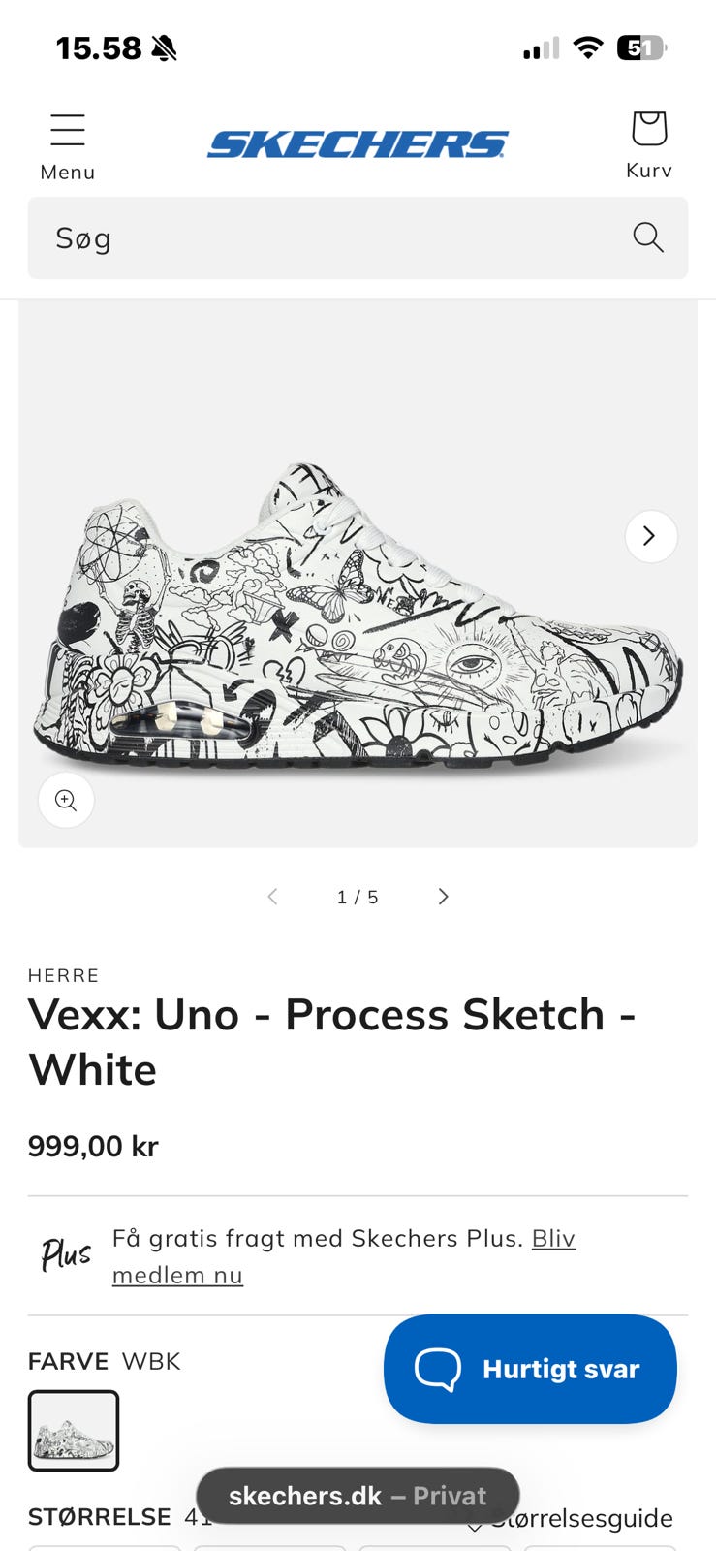Tap the magnifier icon in search bar

click(x=647, y=237)
